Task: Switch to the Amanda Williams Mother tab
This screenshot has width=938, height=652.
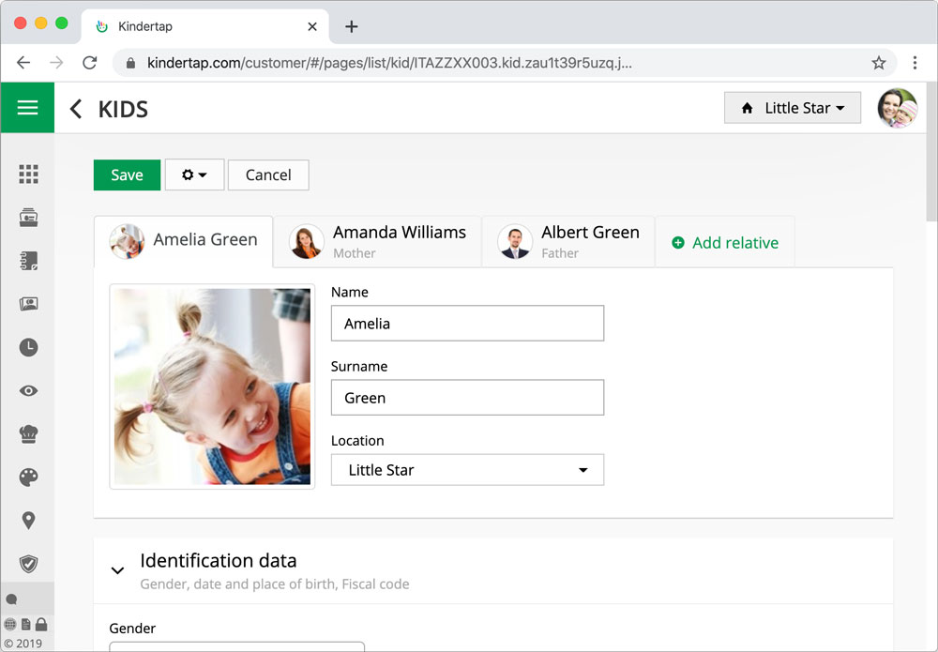Action: 378,241
